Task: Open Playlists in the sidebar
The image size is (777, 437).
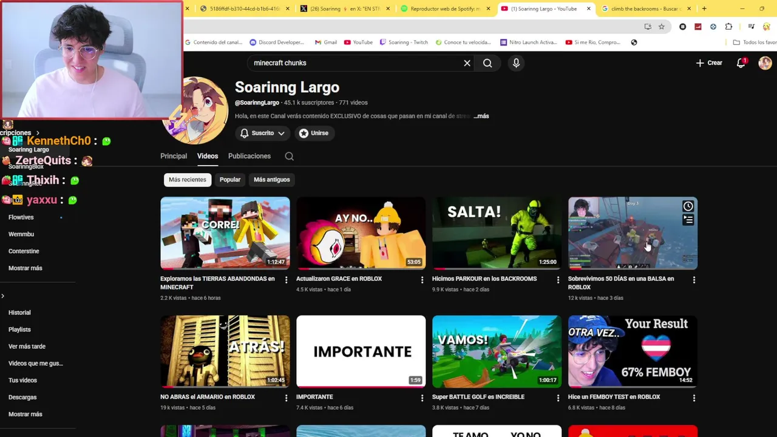Action: 19,330
